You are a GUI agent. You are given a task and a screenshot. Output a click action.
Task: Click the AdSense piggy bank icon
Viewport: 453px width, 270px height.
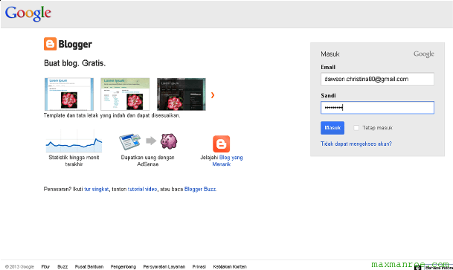tap(169, 141)
